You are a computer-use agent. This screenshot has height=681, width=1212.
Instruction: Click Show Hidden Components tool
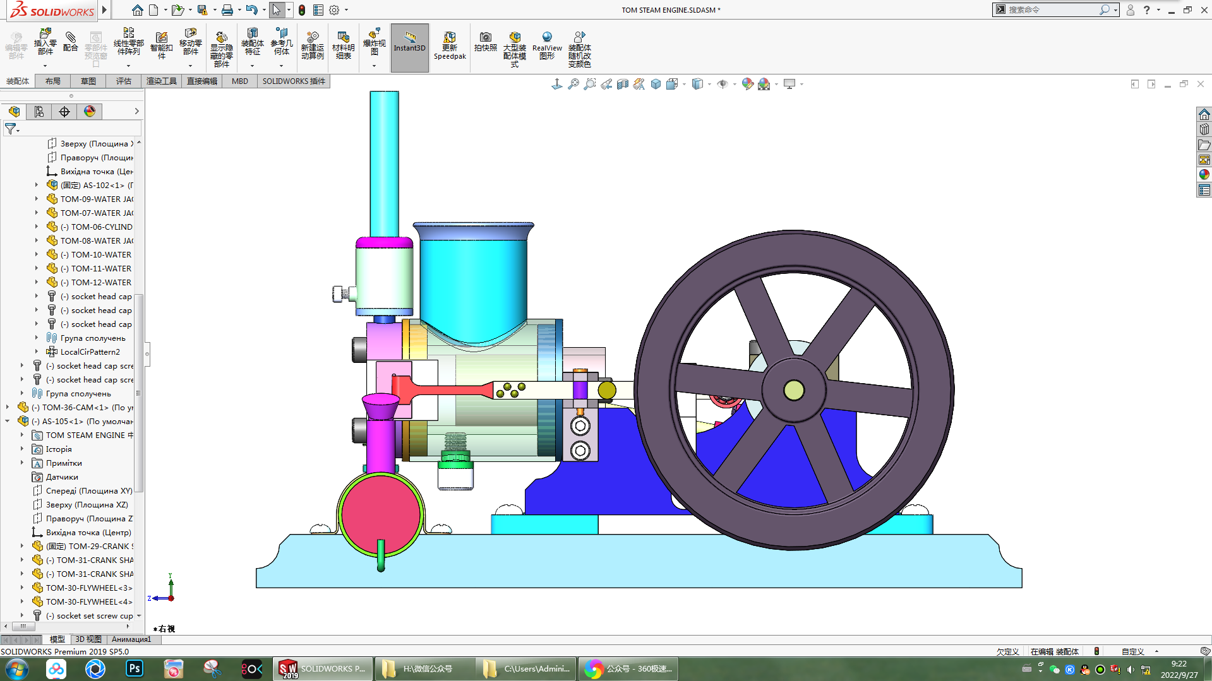pos(221,48)
